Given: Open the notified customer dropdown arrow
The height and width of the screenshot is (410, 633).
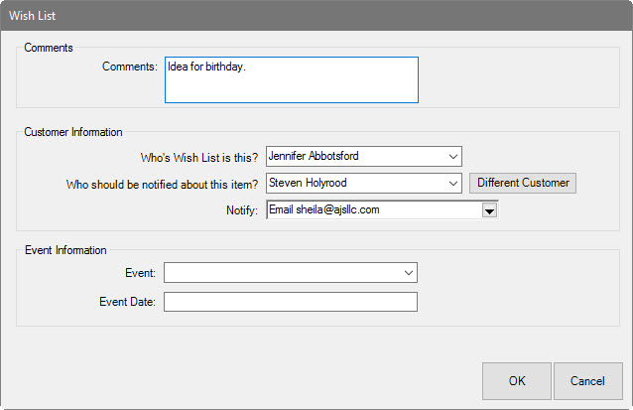Looking at the screenshot, I should tap(452, 184).
